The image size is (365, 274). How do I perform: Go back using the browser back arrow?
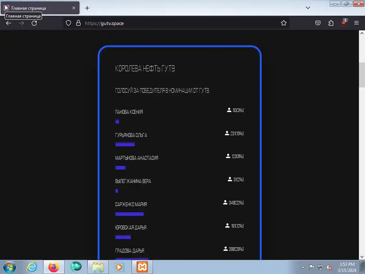click(x=9, y=23)
